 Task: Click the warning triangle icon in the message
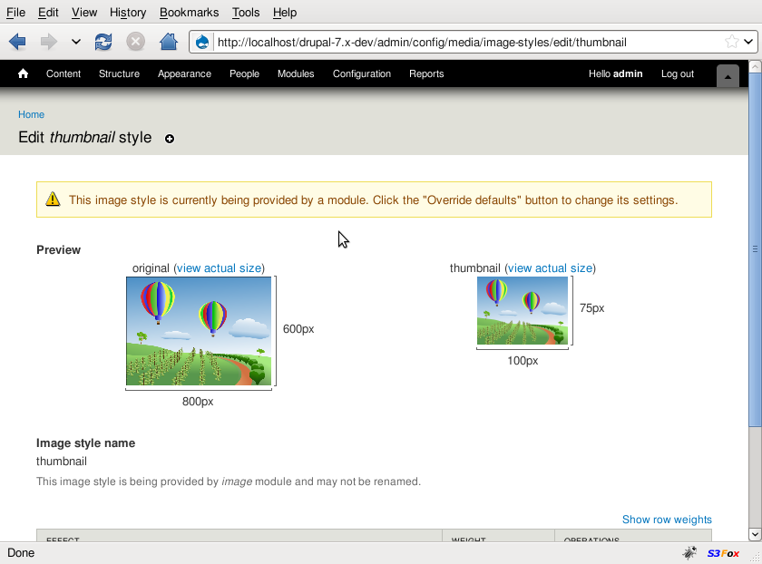53,199
